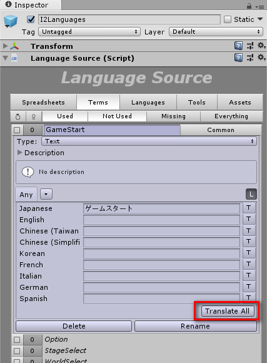Open the Static dropdown arrow
The height and width of the screenshot is (363, 267).
point(260,19)
